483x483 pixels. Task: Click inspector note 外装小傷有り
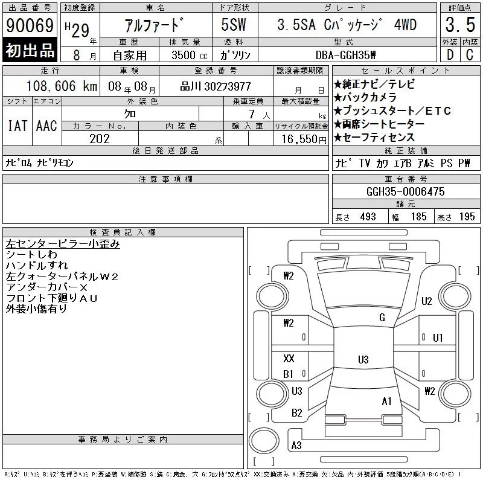(x=36, y=309)
